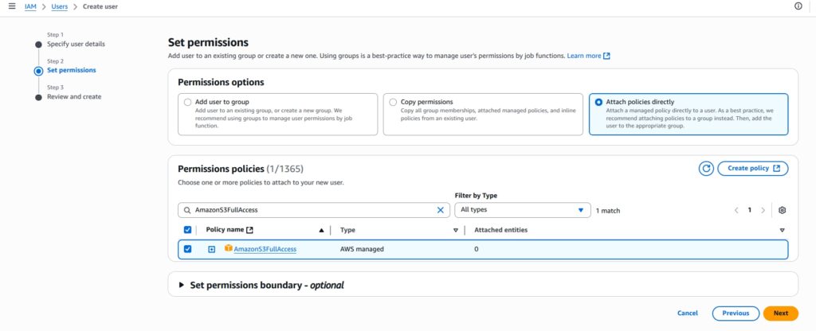Sort by Attached entities column arrow

(x=782, y=230)
